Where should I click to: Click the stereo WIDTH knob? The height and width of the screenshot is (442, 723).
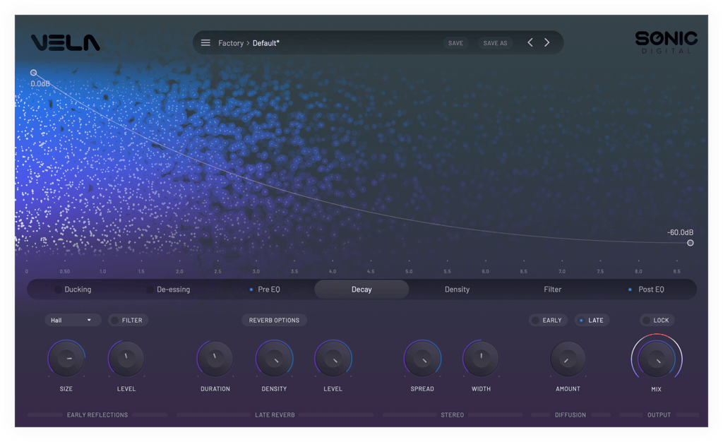[x=481, y=359]
